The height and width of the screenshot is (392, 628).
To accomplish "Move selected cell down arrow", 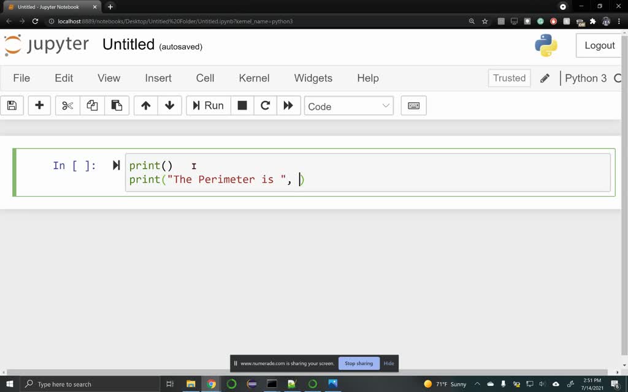I will click(170, 105).
